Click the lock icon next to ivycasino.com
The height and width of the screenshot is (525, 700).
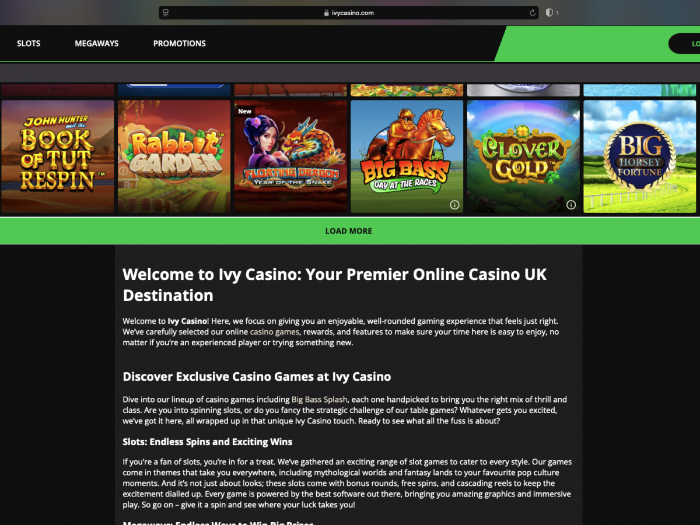[326, 13]
